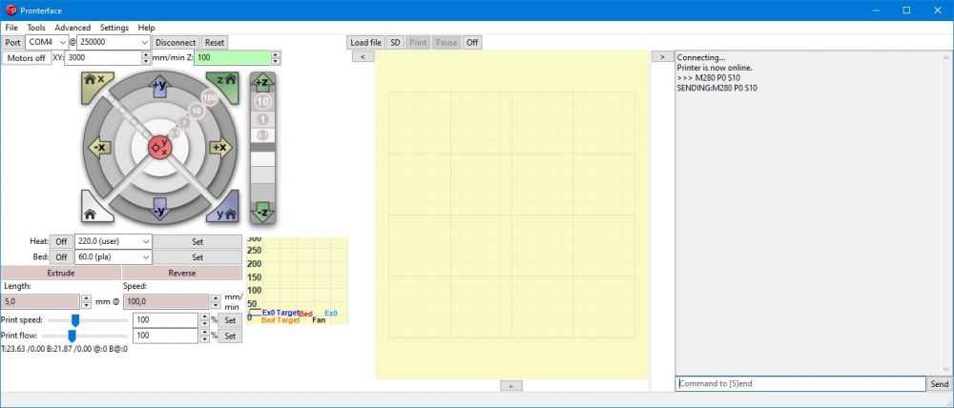
Task: Click the extrude Length 5,0 field
Action: (x=41, y=301)
